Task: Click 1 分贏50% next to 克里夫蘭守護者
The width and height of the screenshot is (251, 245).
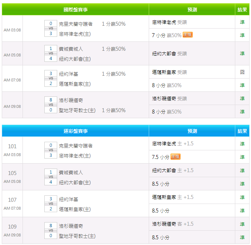Action: 114,24
